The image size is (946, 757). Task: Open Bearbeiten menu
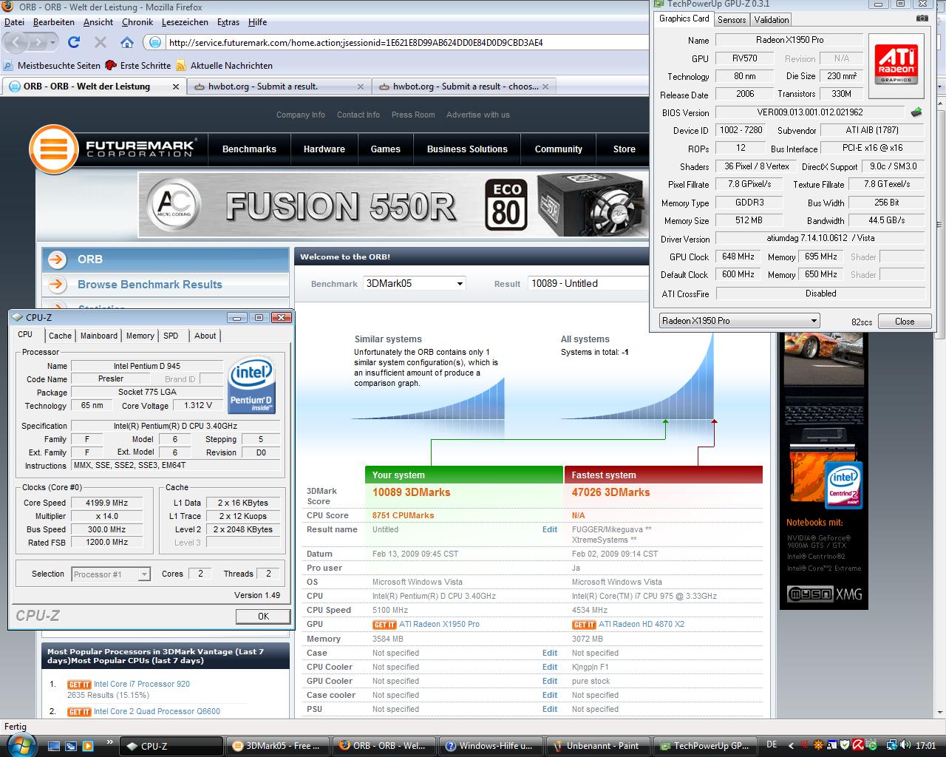point(54,22)
